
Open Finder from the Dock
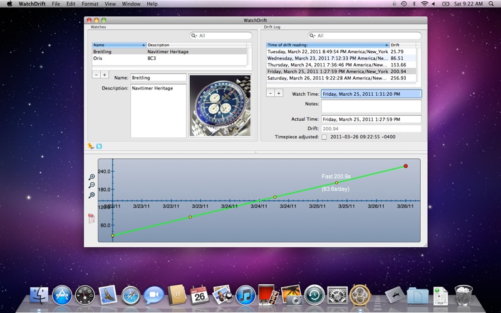39,295
